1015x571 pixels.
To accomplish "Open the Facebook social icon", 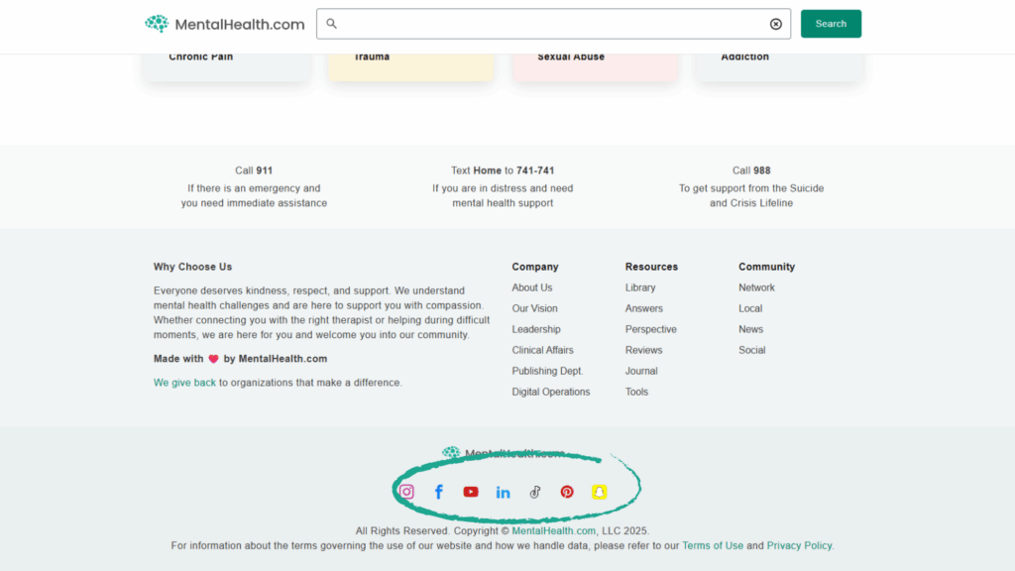I will (438, 492).
